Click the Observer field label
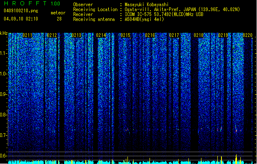The height and width of the screenshot is (164, 257). pos(83,5)
